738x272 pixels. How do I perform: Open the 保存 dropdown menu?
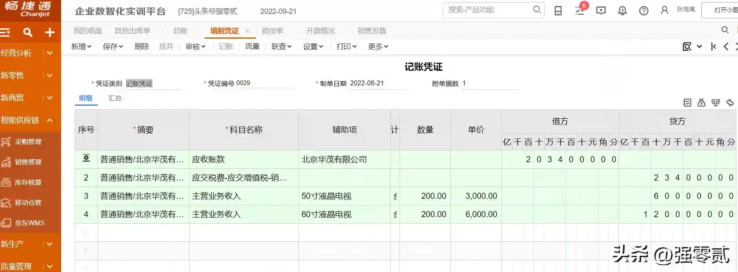pos(113,46)
